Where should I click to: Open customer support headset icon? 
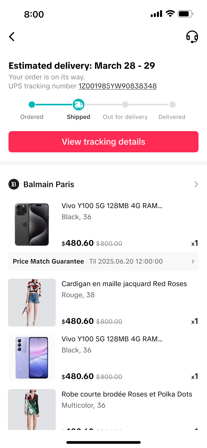point(192,37)
